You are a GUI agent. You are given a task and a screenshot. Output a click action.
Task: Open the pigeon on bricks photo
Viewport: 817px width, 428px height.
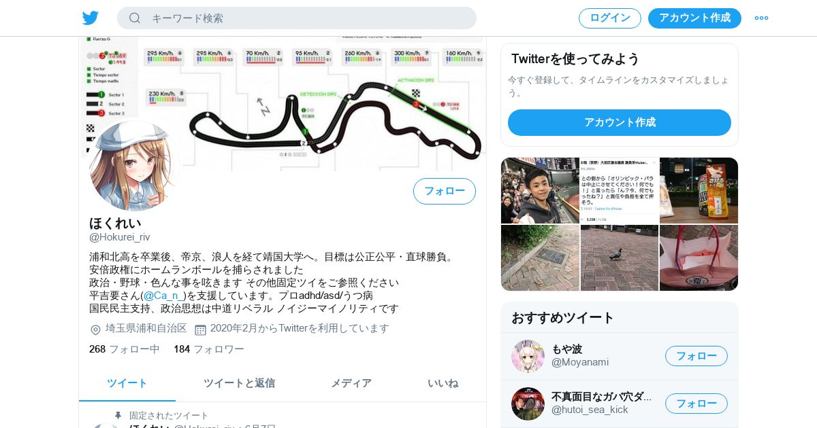620,258
